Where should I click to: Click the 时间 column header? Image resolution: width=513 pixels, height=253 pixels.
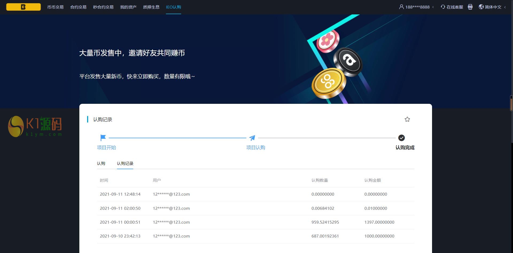point(104,180)
